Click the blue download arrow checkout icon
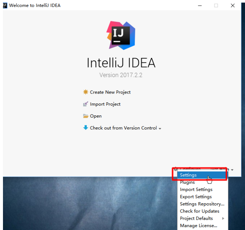The width and height of the screenshot is (245, 230). (x=85, y=128)
